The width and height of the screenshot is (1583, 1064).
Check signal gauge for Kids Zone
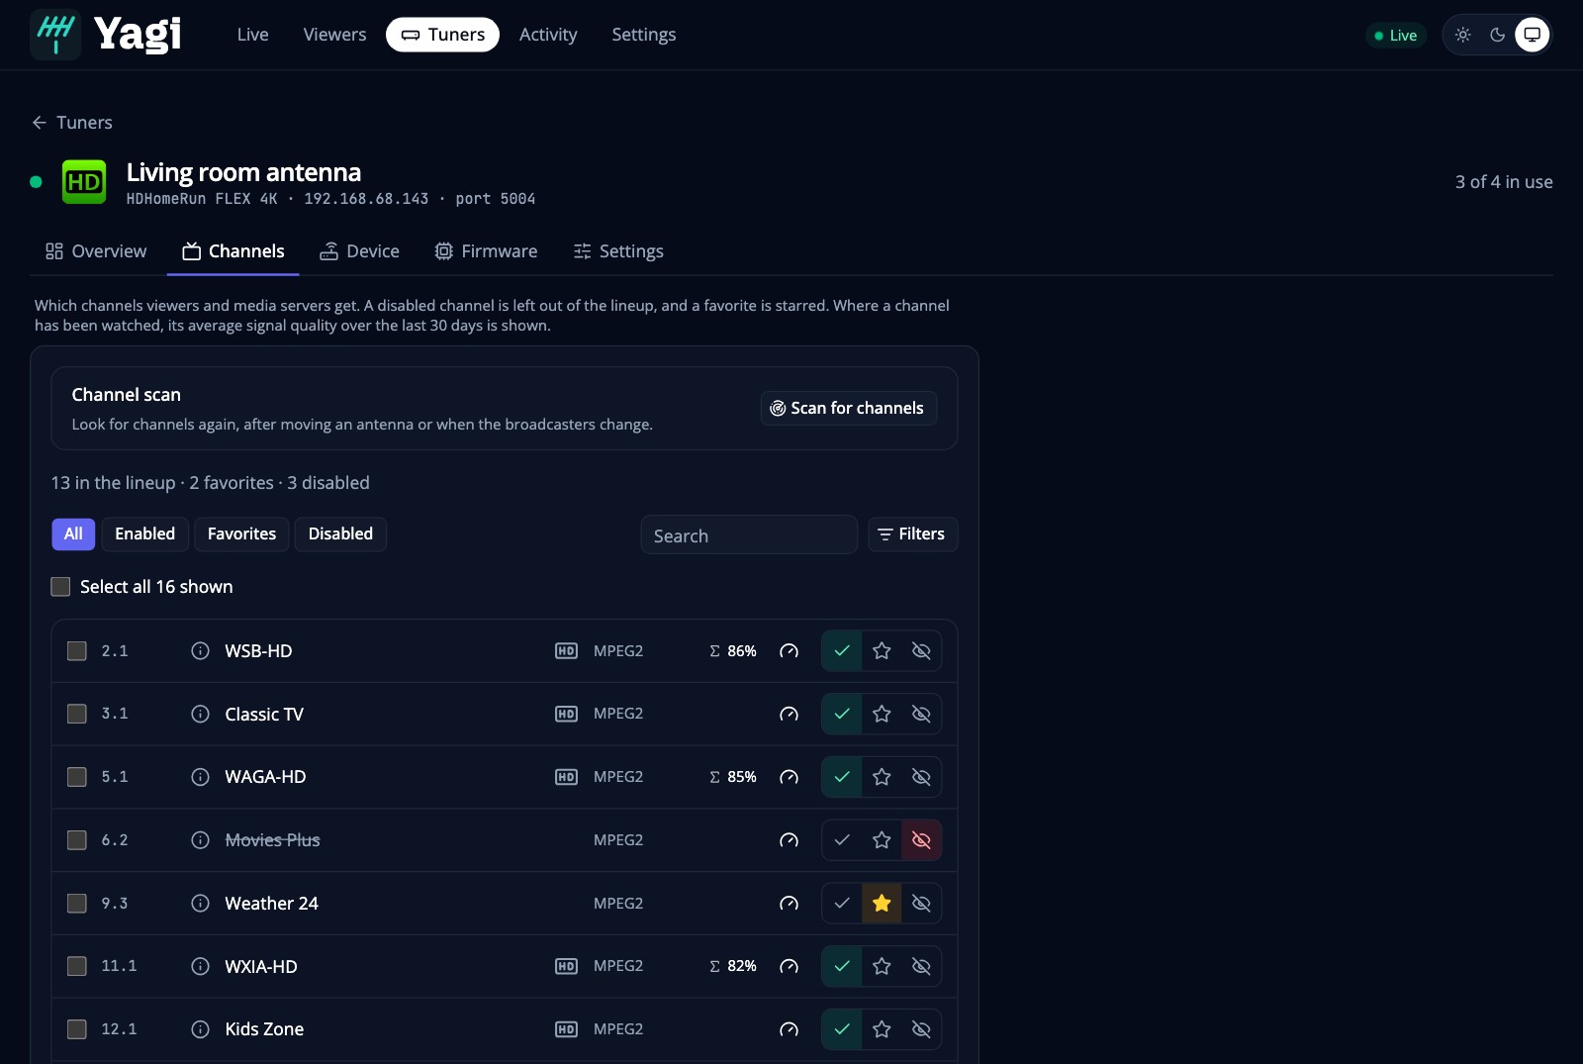point(789,1029)
